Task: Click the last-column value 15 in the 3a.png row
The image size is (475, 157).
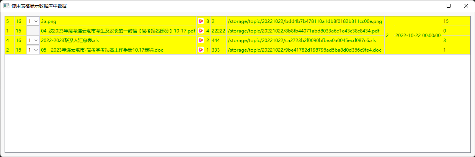Action: click(x=446, y=21)
